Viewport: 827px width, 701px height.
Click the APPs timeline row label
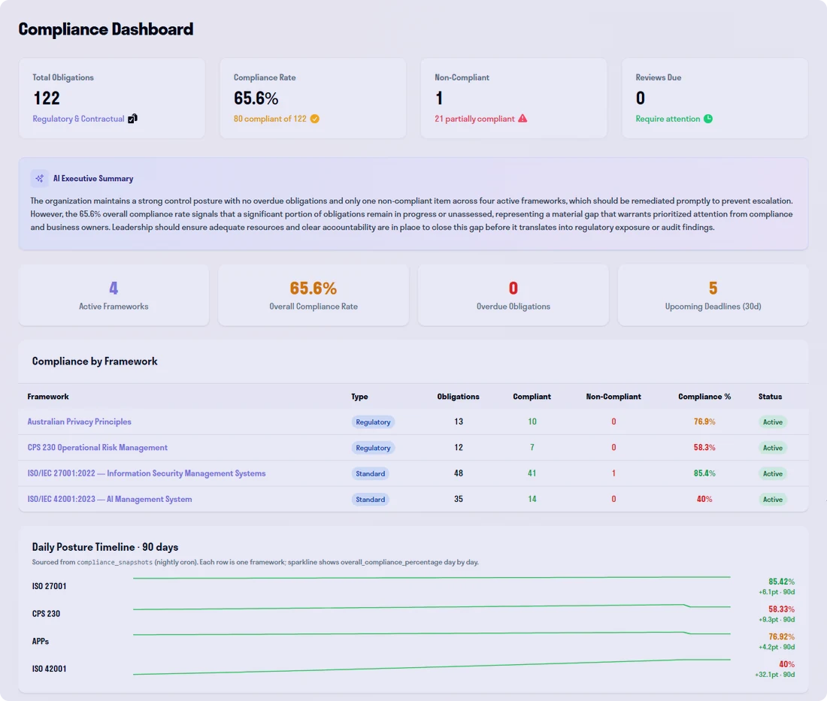[41, 642]
